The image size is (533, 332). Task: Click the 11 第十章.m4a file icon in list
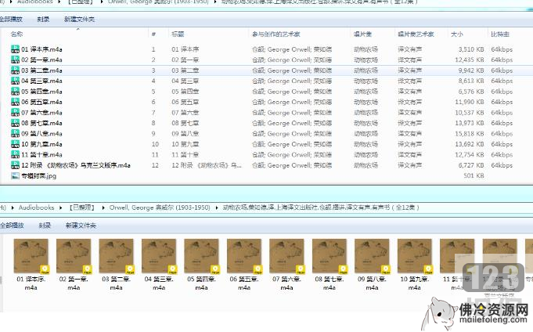click(x=16, y=155)
